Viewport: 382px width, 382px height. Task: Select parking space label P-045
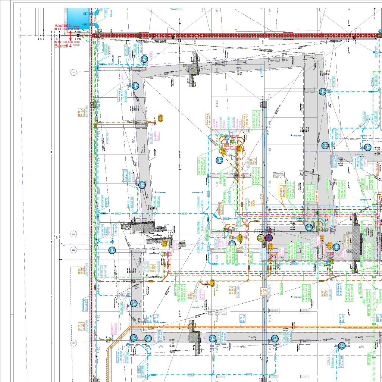coord(216,318)
